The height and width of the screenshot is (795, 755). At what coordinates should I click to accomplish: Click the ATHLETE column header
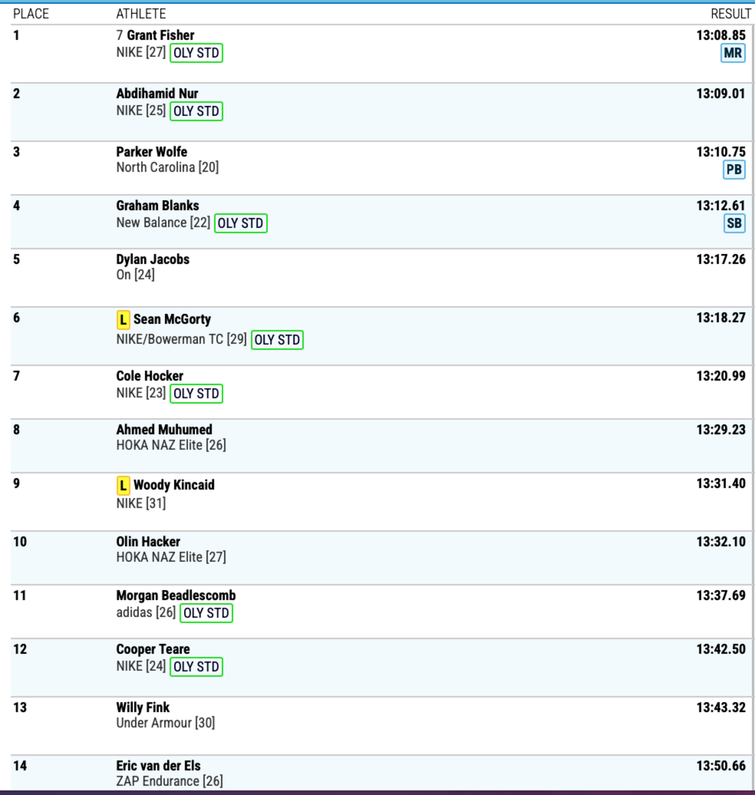[141, 14]
